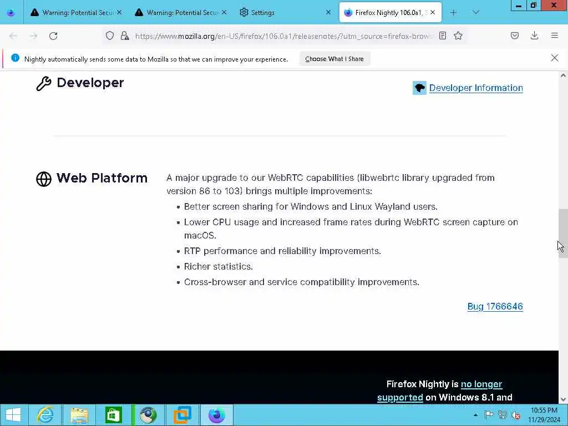Click the URL address field
The width and height of the screenshot is (568, 426).
[282, 36]
